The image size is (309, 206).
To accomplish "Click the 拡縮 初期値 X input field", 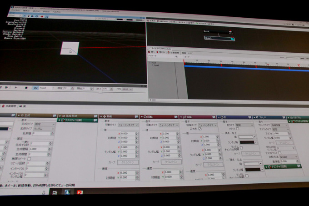I will tap(210, 136).
